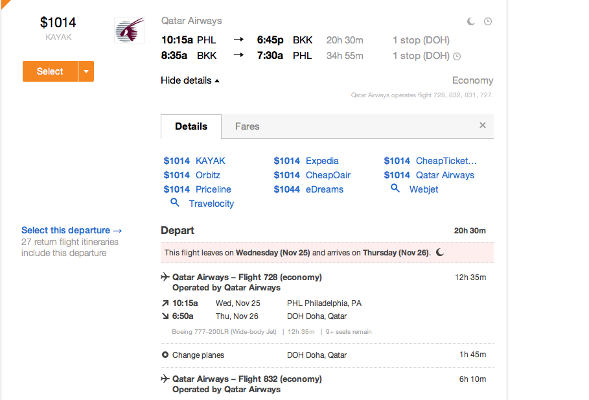
Task: Click the overnight moon icon at top
Action: [x=471, y=21]
